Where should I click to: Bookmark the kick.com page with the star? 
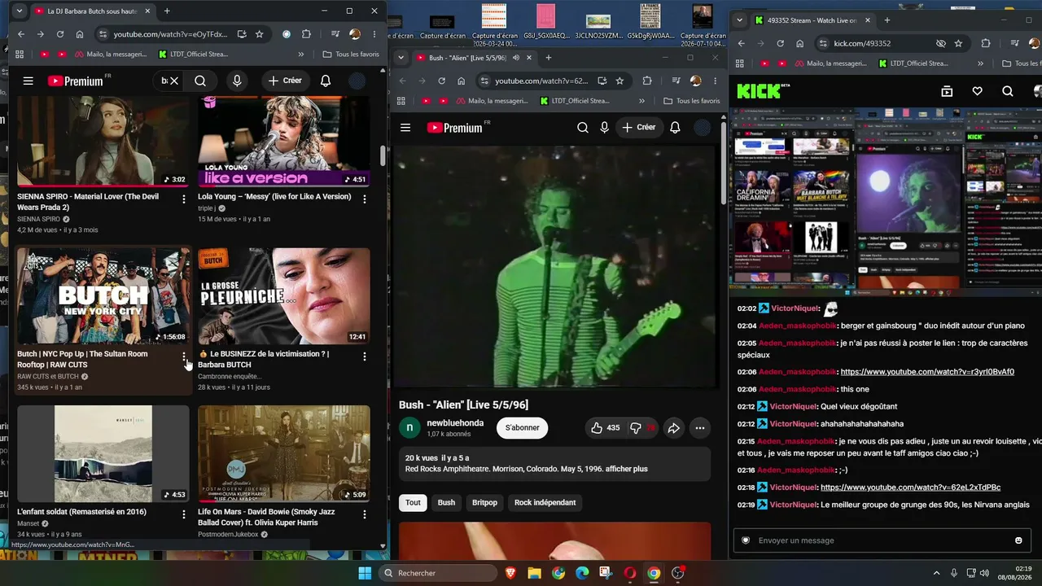click(x=959, y=43)
